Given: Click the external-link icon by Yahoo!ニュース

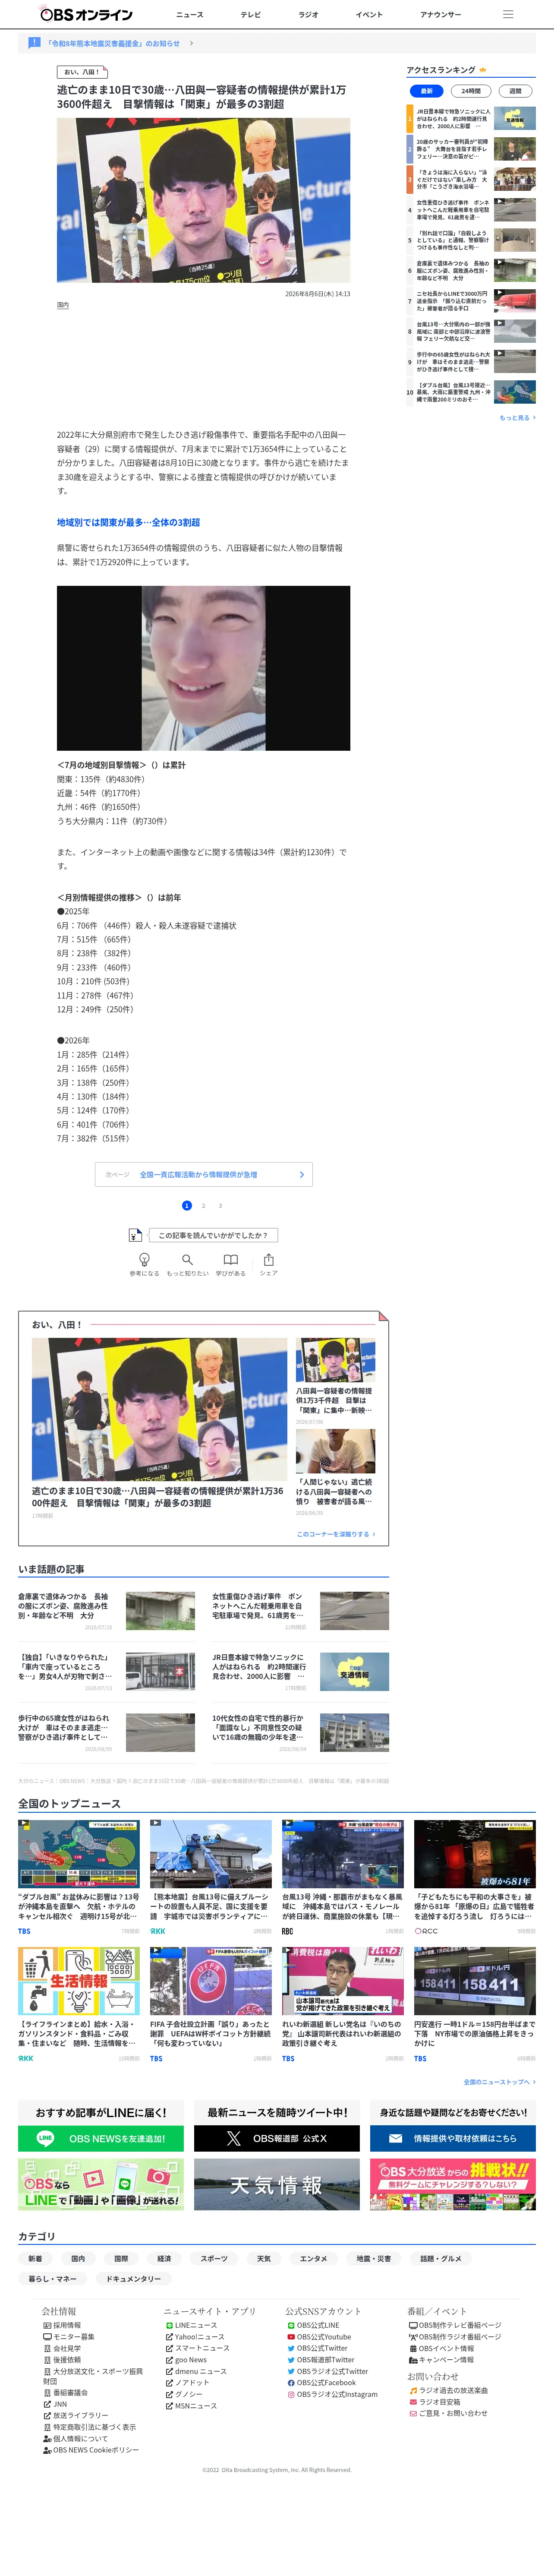Looking at the screenshot, I should [169, 2336].
